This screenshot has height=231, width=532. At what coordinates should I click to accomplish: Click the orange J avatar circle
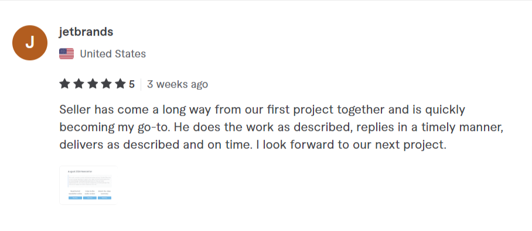(x=30, y=43)
